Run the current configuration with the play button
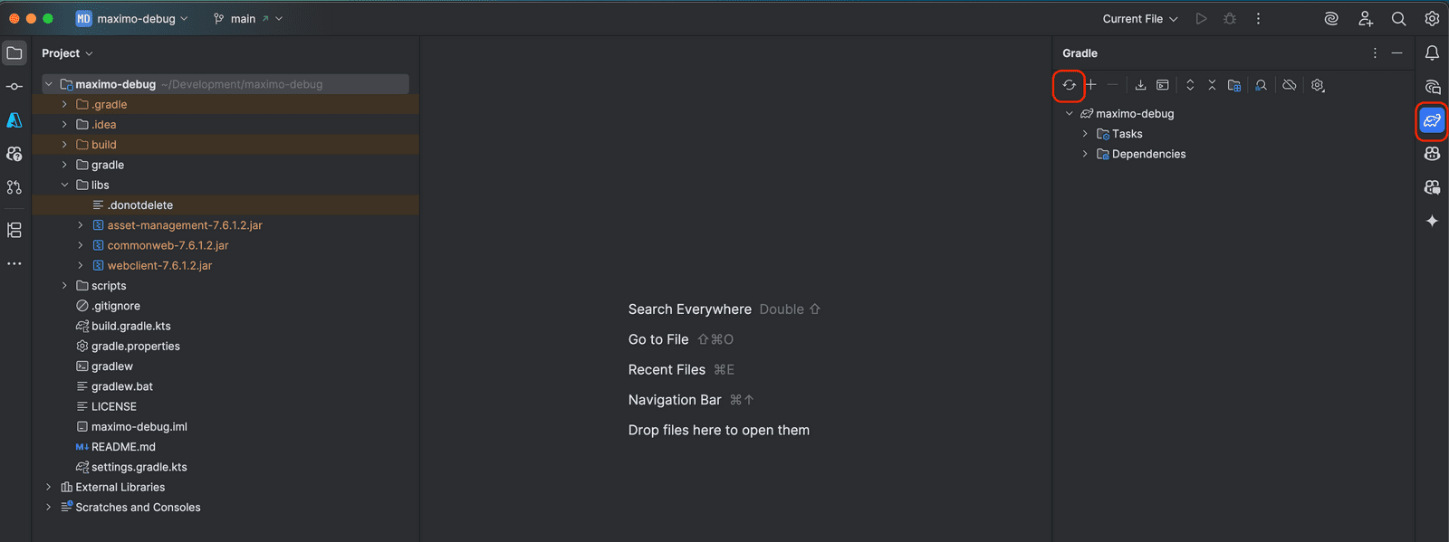1449x542 pixels. [1201, 18]
